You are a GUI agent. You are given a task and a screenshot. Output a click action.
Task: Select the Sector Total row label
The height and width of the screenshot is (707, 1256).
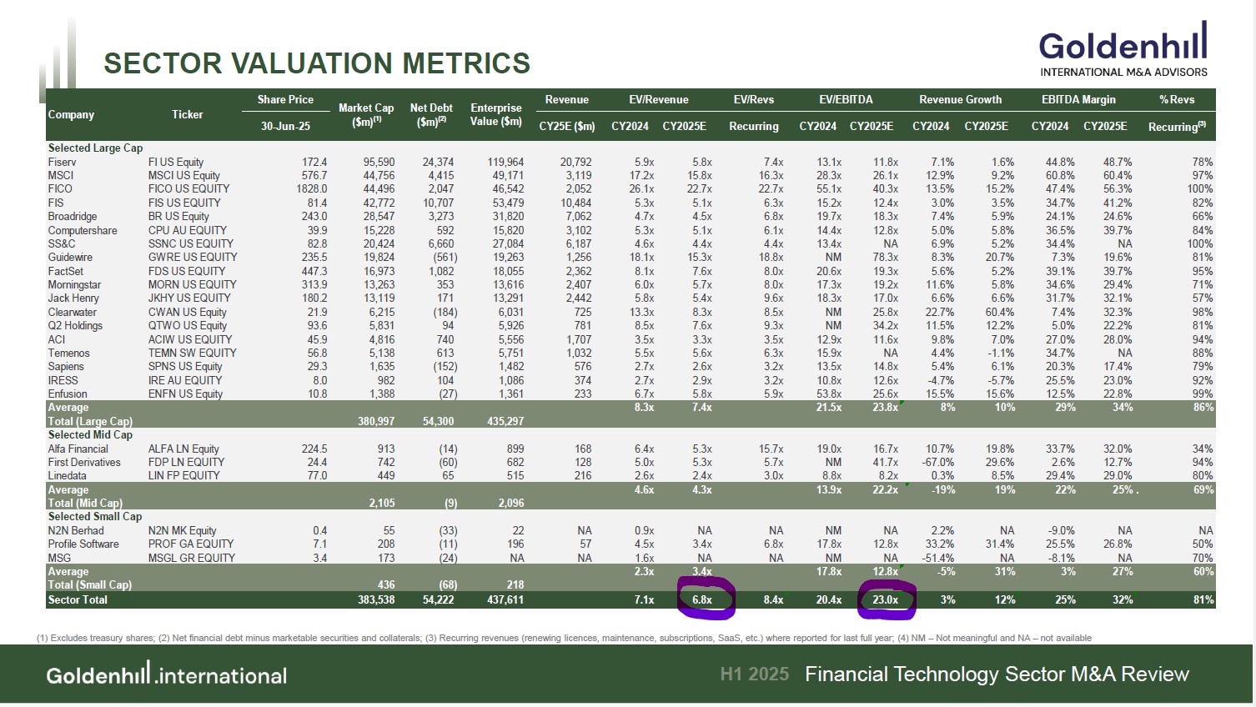click(x=78, y=599)
